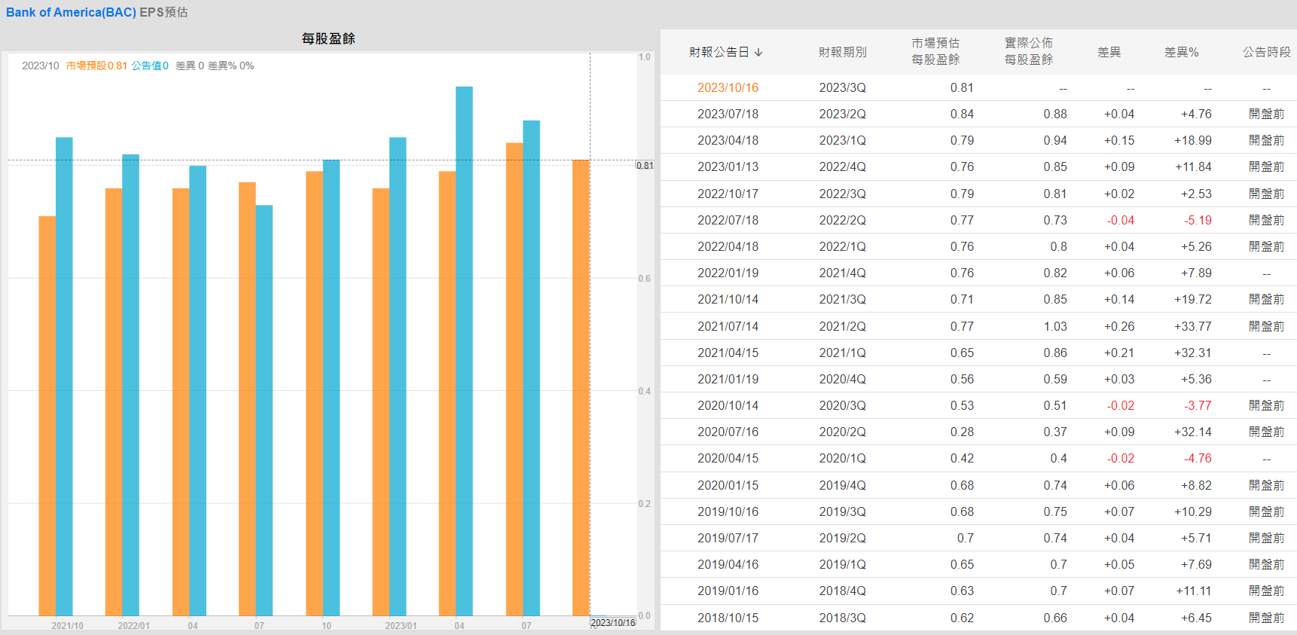1297x635 pixels.
Task: Select the 差異 column header
Action: 1109,52
